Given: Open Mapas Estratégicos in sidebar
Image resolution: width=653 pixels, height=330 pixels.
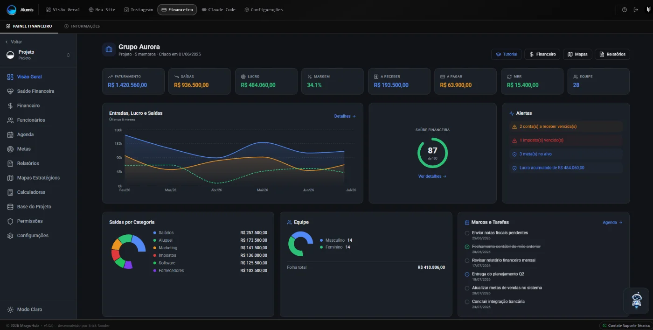Looking at the screenshot, I should (38, 178).
